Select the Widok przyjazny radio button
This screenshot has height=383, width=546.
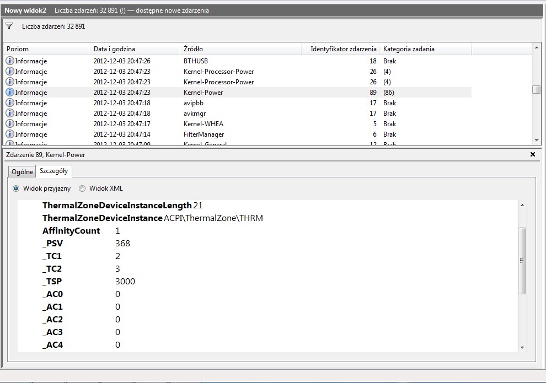[x=16, y=188]
